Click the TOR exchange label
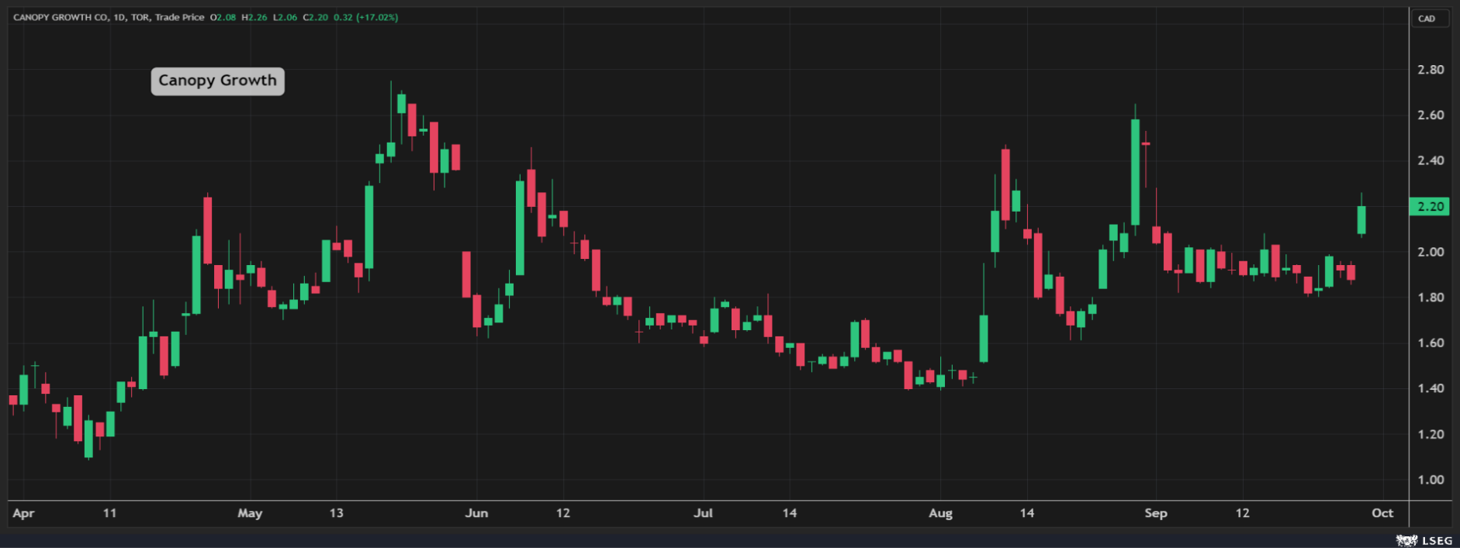 tap(140, 17)
